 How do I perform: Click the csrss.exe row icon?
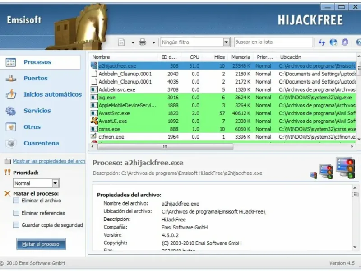click(94, 129)
